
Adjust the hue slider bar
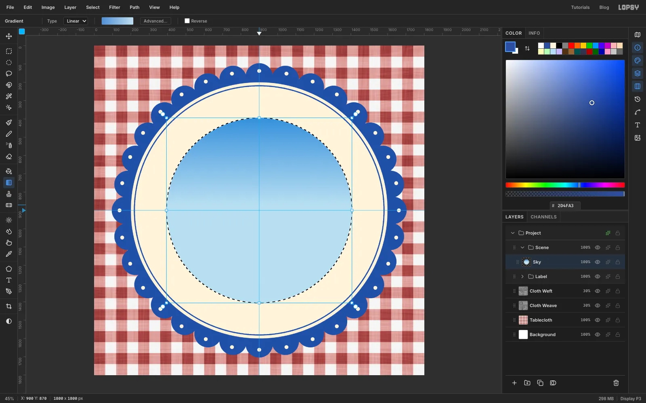(x=565, y=185)
